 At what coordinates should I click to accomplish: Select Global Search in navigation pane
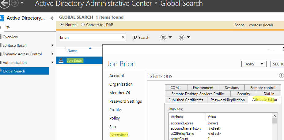[x=25, y=71]
